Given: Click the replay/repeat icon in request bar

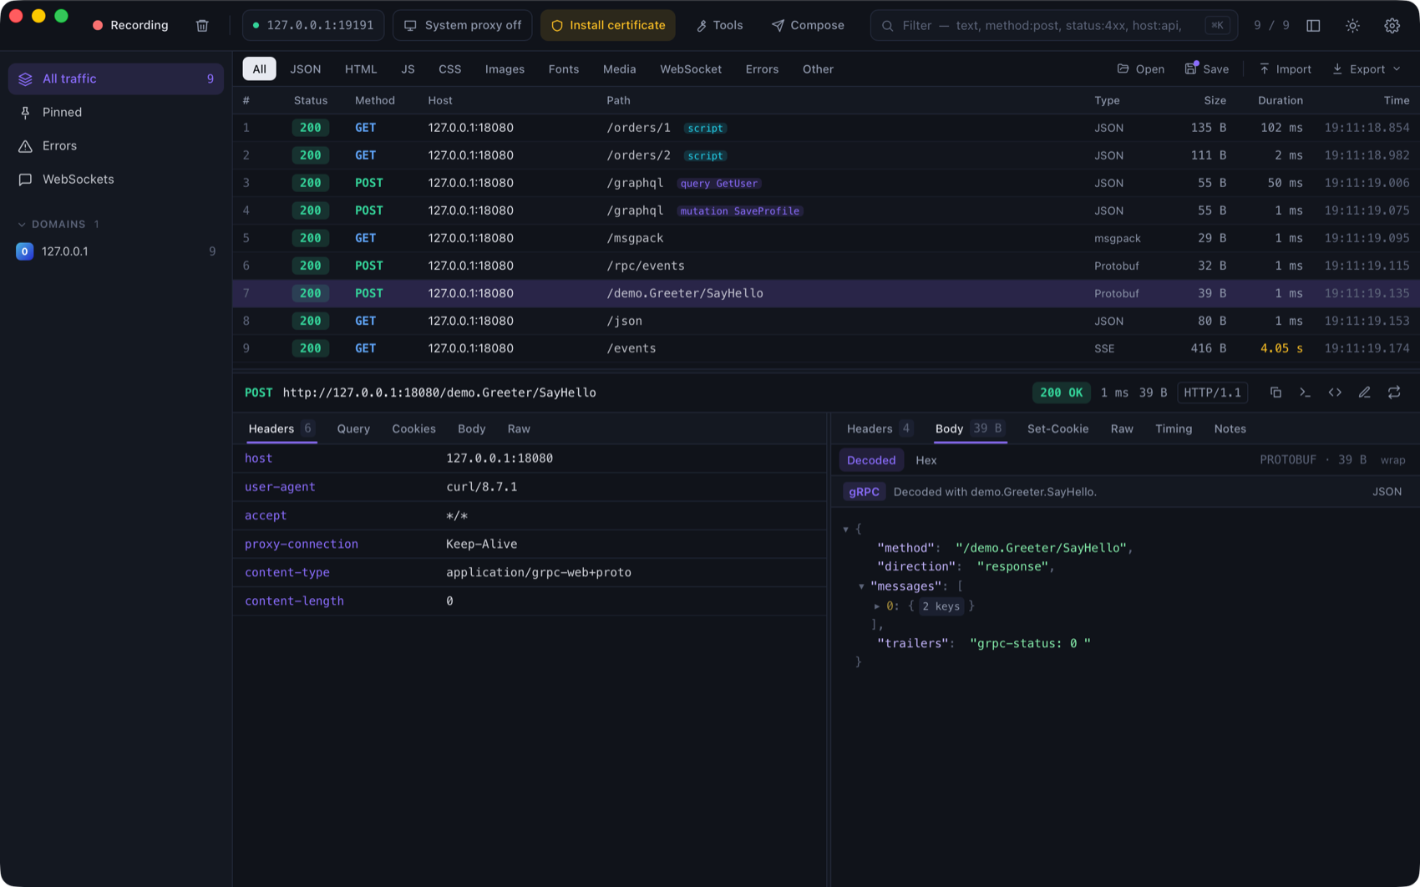Looking at the screenshot, I should 1394,393.
